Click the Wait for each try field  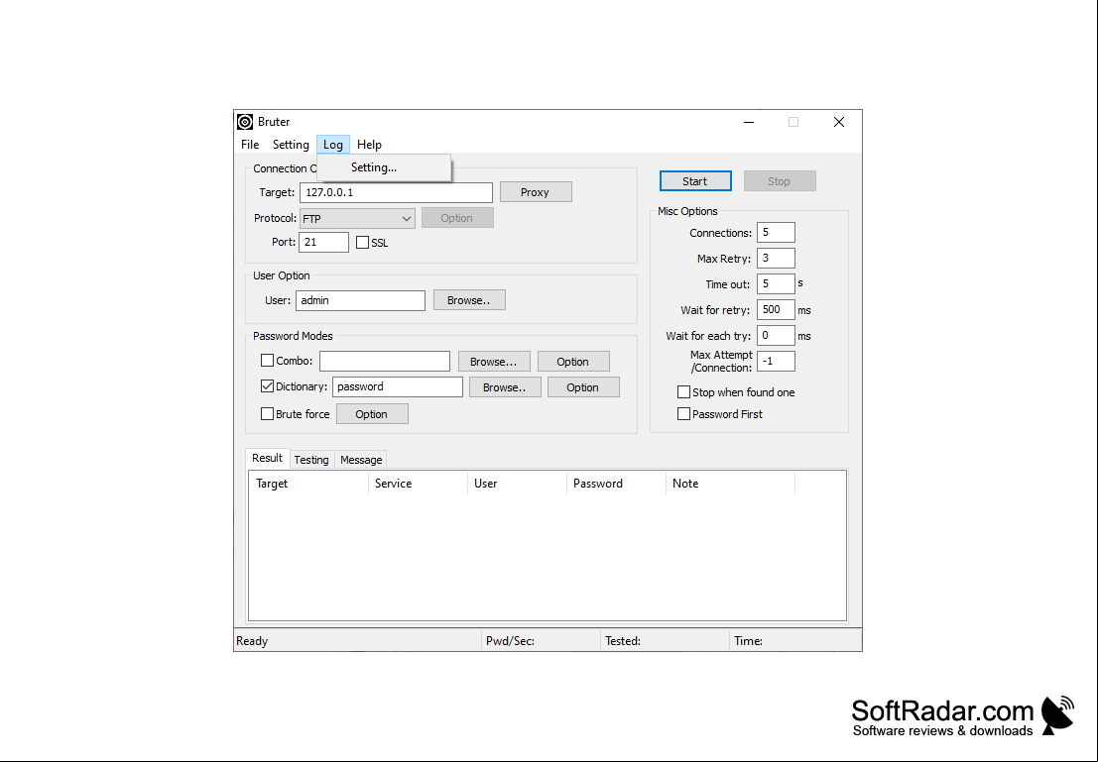776,335
